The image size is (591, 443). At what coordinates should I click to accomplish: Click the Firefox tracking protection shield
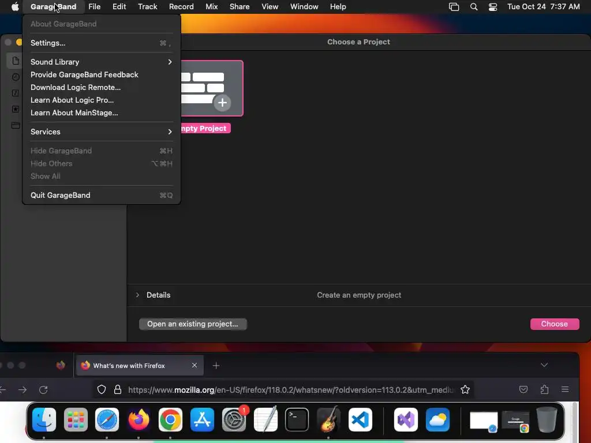102,389
